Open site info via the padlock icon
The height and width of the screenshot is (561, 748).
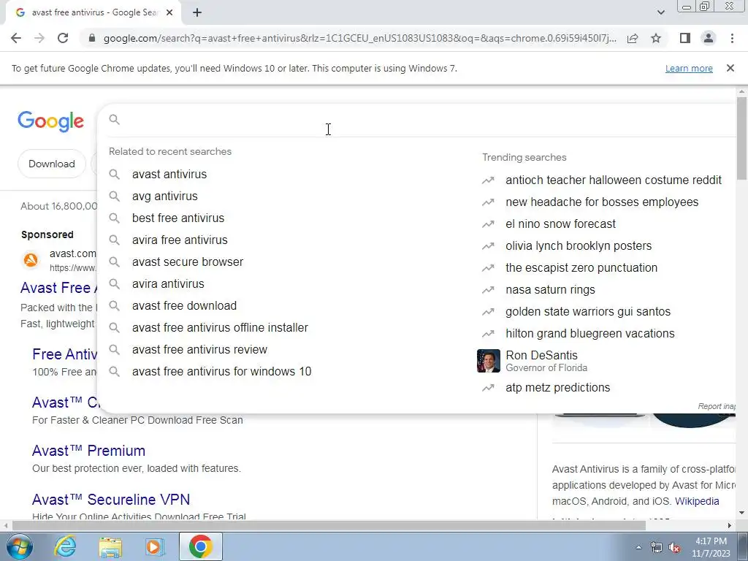tap(92, 38)
